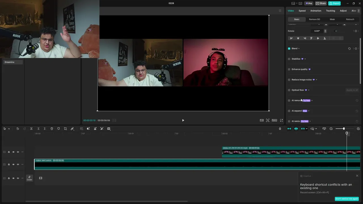363x204 pixels.
Task: Click the preview zoom magnifier icon
Action: pos(268,120)
